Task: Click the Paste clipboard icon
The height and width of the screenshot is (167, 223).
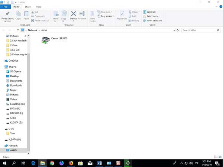Action: [26, 14]
